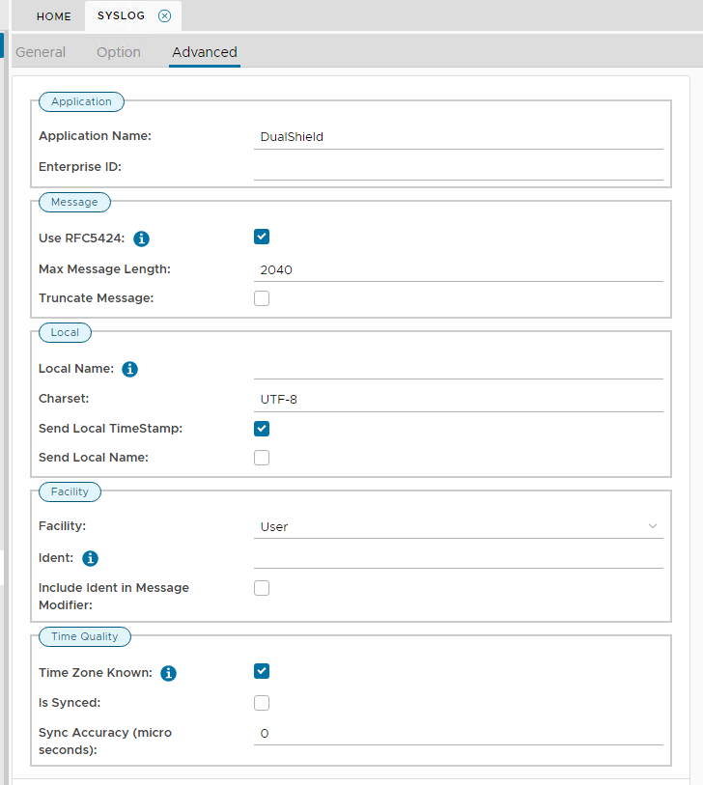
Task: Switch to the HOME tab
Action: pyautogui.click(x=53, y=15)
